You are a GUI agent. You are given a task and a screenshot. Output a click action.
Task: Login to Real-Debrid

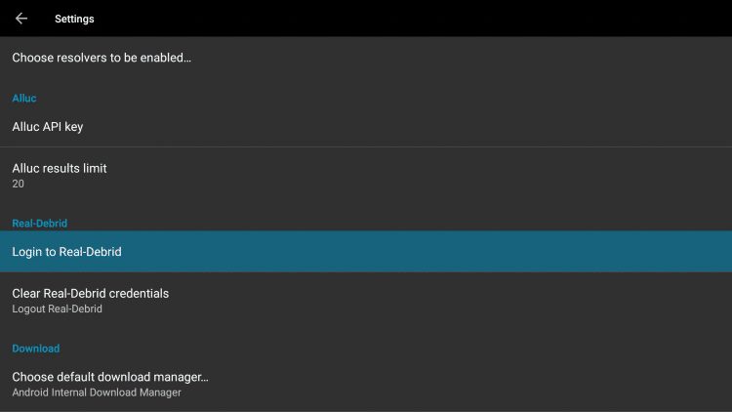click(366, 251)
